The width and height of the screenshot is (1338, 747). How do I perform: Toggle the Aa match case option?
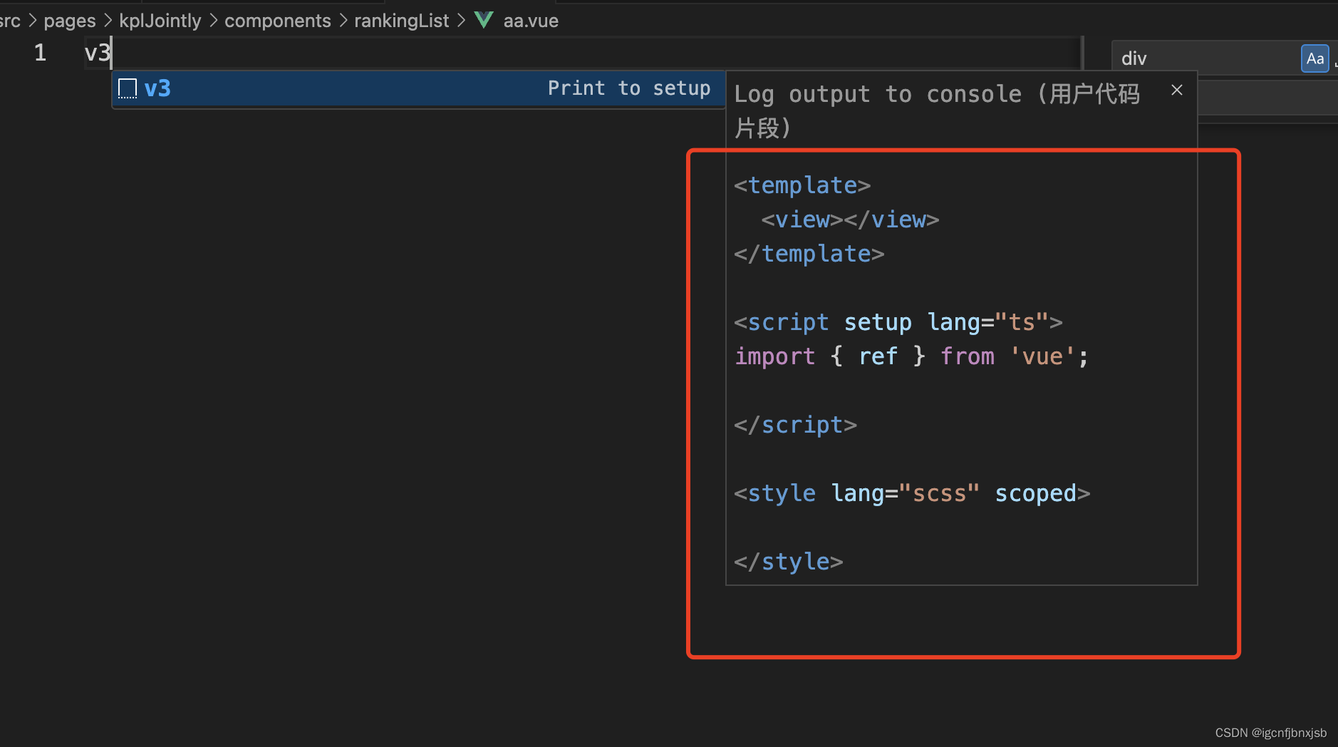1314,58
